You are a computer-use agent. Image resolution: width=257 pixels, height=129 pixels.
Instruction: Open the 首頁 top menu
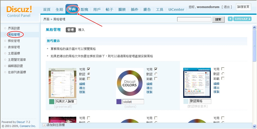click(x=47, y=10)
